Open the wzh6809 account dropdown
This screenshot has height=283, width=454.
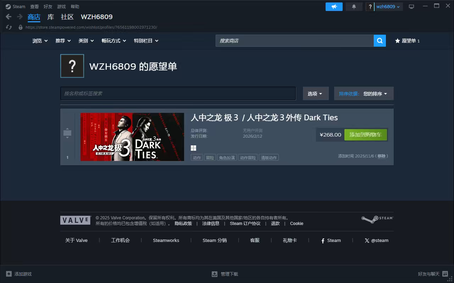[x=388, y=7]
